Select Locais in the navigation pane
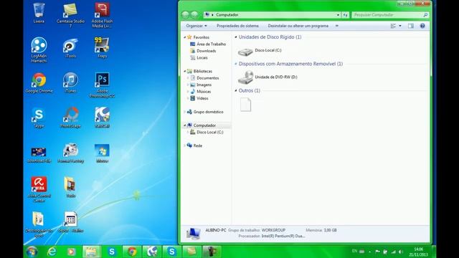The width and height of the screenshot is (459, 258). [x=199, y=57]
